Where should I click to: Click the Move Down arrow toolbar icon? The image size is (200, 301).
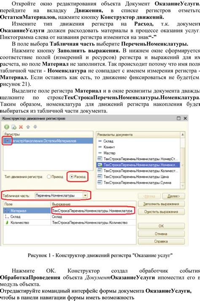(x=35, y=127)
